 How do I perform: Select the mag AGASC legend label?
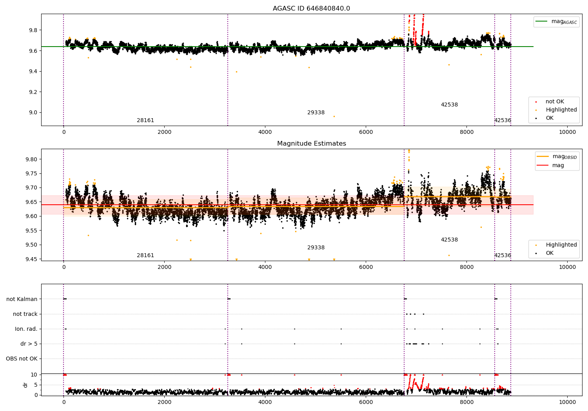(564, 22)
